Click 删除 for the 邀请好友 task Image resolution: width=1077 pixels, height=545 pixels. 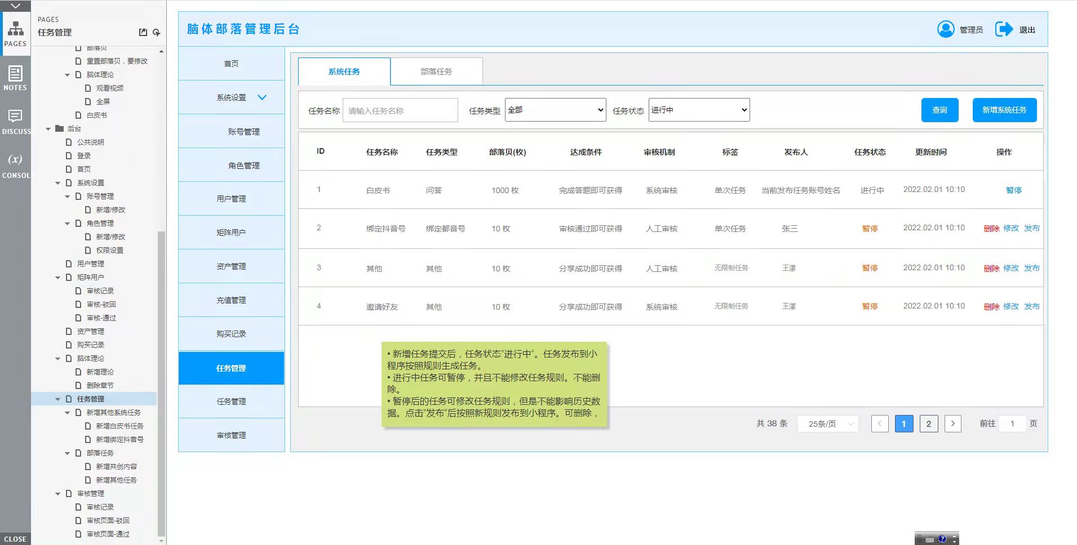point(991,307)
